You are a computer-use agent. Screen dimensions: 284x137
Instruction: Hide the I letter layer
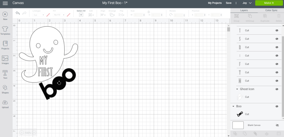(x=277, y=56)
